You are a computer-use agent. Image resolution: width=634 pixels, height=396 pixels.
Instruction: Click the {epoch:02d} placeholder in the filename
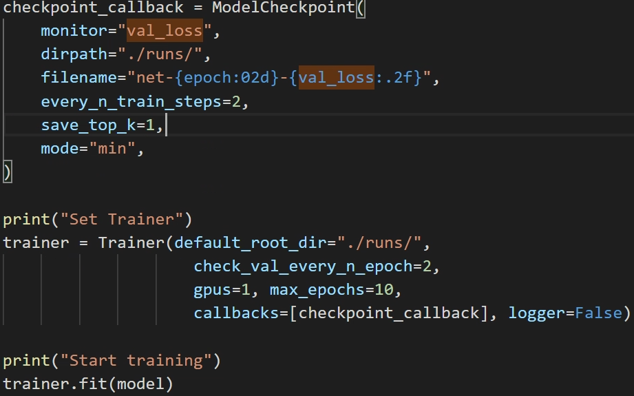[x=227, y=78]
